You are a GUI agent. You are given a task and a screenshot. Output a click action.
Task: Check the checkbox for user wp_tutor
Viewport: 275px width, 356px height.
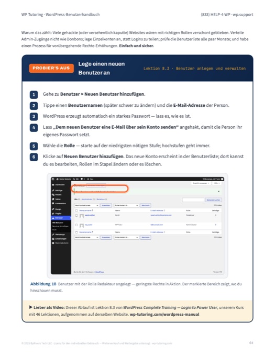point(76,225)
